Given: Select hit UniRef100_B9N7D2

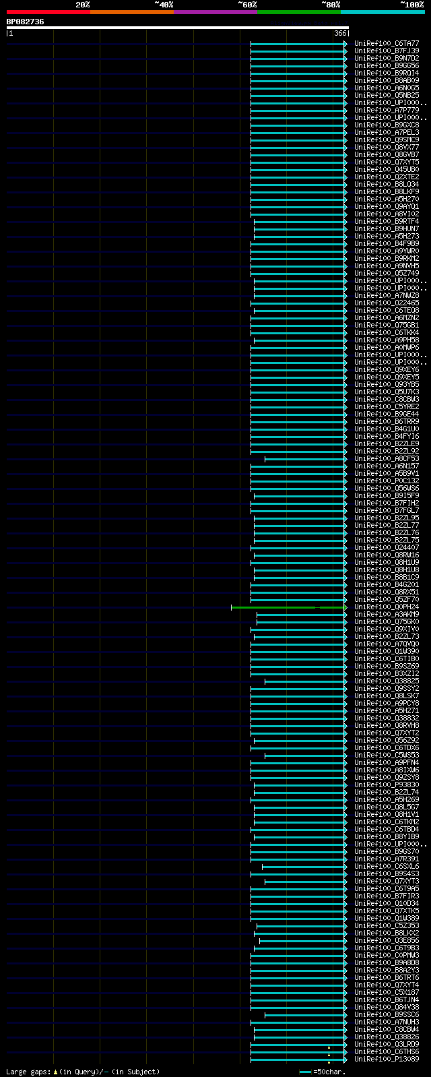Looking at the screenshot, I should (387, 59).
